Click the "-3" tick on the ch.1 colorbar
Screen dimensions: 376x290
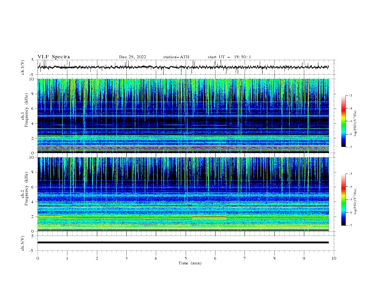(350, 95)
